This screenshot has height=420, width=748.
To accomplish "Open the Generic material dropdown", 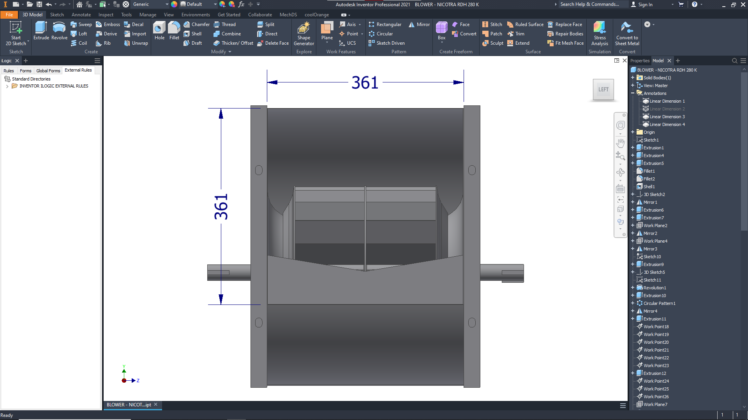I will coord(167,4).
